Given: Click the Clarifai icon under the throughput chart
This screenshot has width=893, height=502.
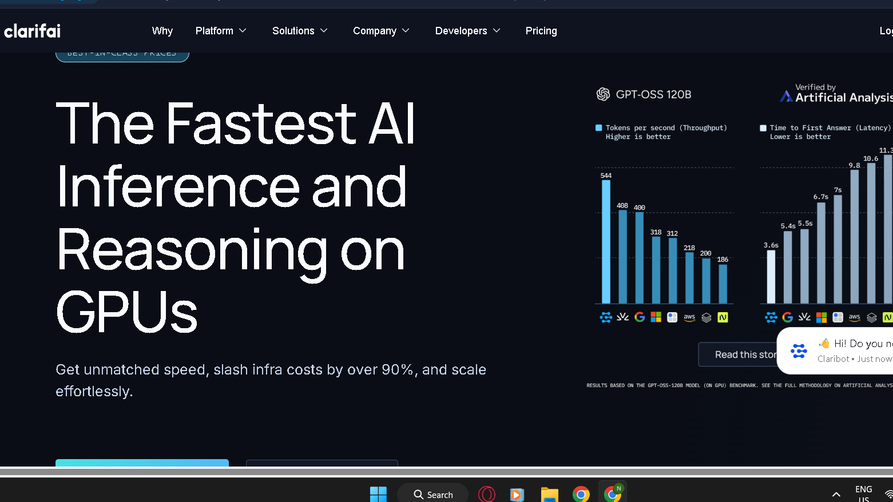Looking at the screenshot, I should tap(606, 317).
